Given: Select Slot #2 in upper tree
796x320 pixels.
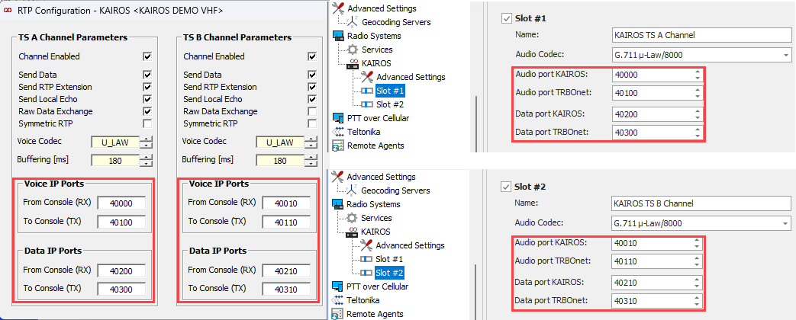Looking at the screenshot, I should click(x=390, y=104).
